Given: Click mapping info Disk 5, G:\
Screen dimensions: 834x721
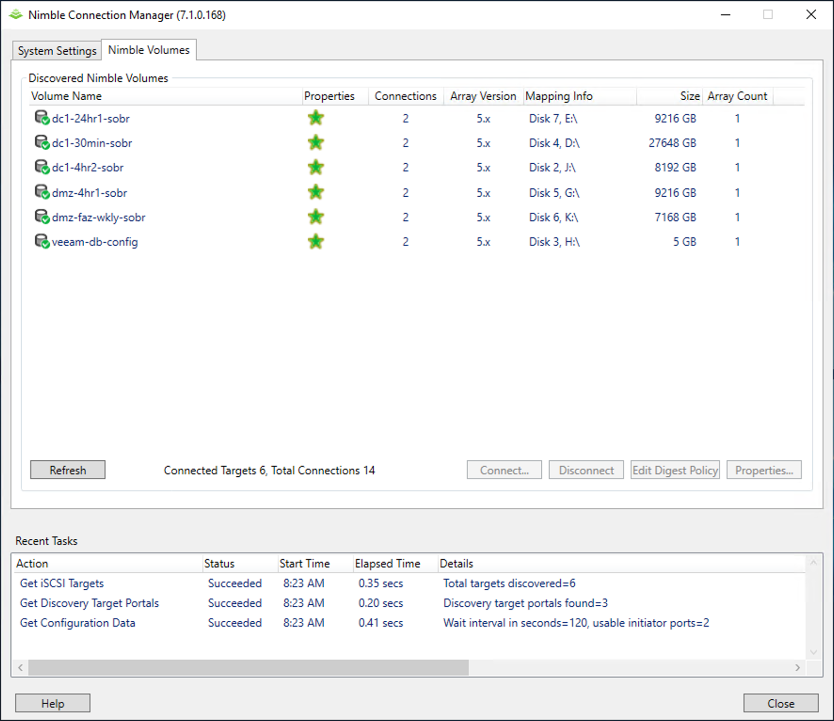Looking at the screenshot, I should pos(554,193).
